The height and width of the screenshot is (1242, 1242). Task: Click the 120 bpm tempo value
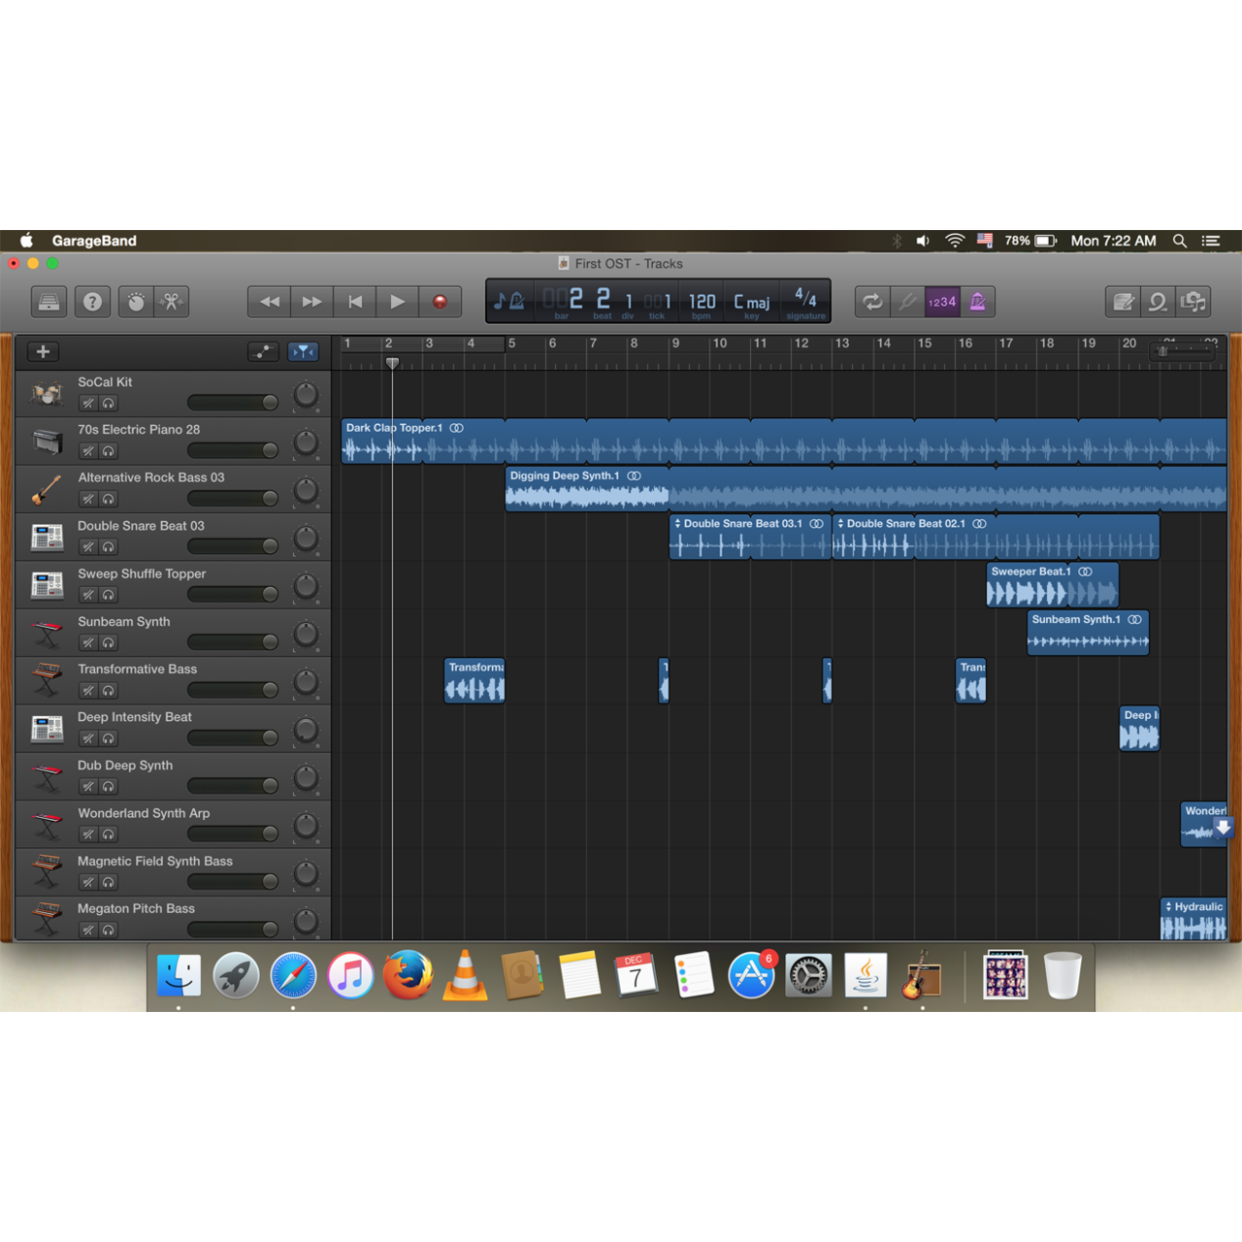(x=702, y=302)
